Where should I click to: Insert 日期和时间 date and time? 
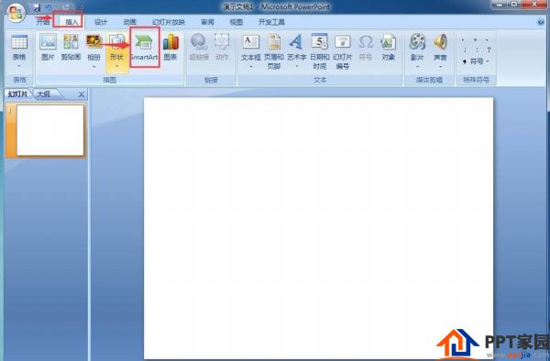point(320,51)
